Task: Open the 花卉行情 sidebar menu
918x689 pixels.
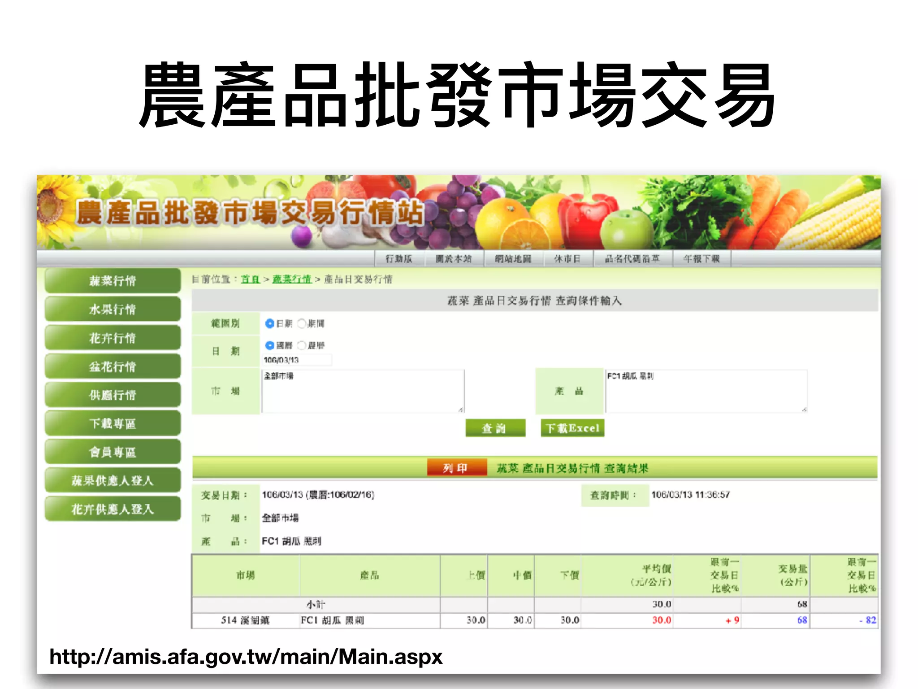Action: click(113, 338)
